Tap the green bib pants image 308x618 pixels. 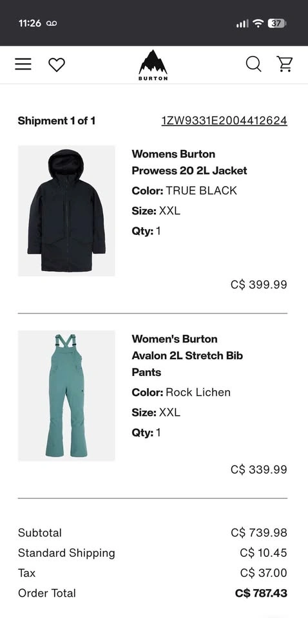(66, 396)
